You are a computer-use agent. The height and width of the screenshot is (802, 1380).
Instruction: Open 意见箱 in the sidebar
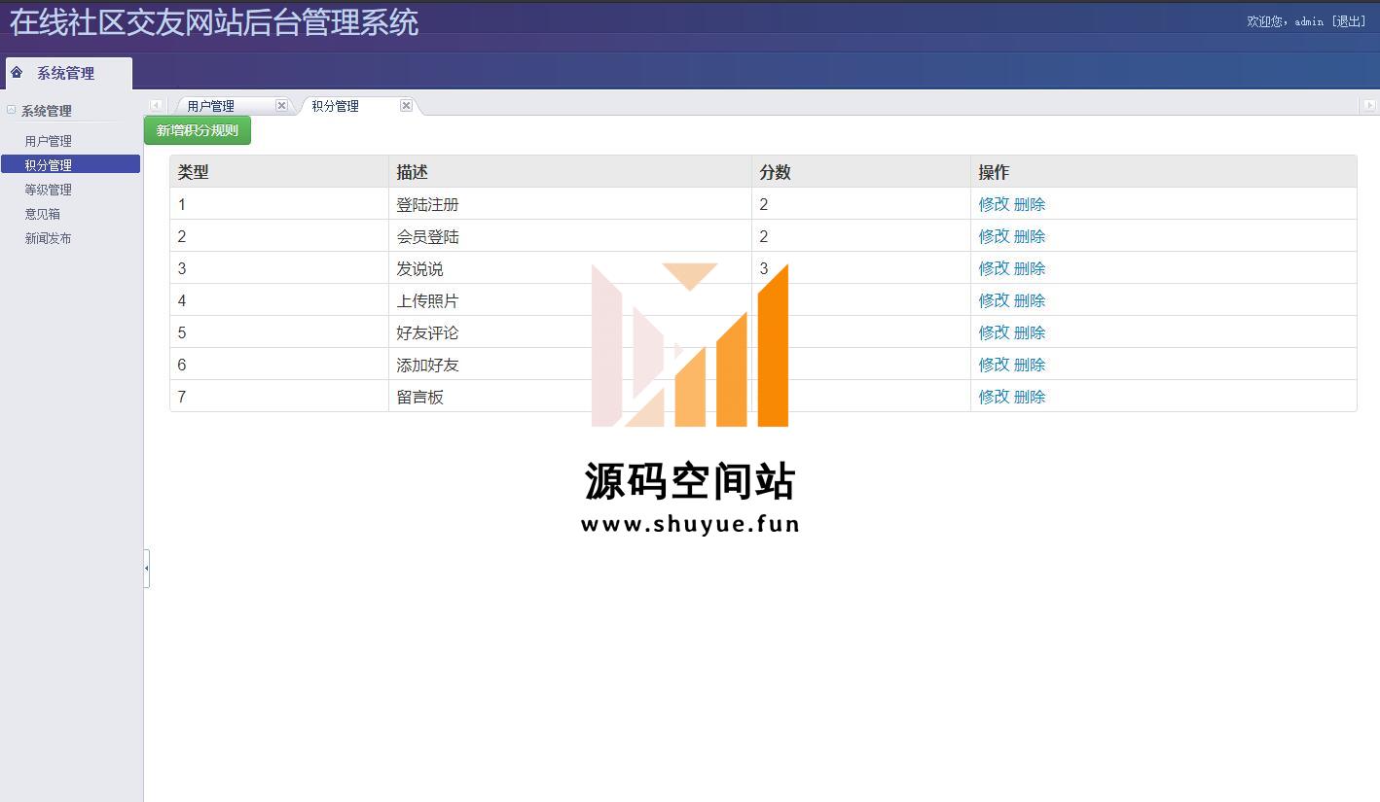(x=43, y=214)
